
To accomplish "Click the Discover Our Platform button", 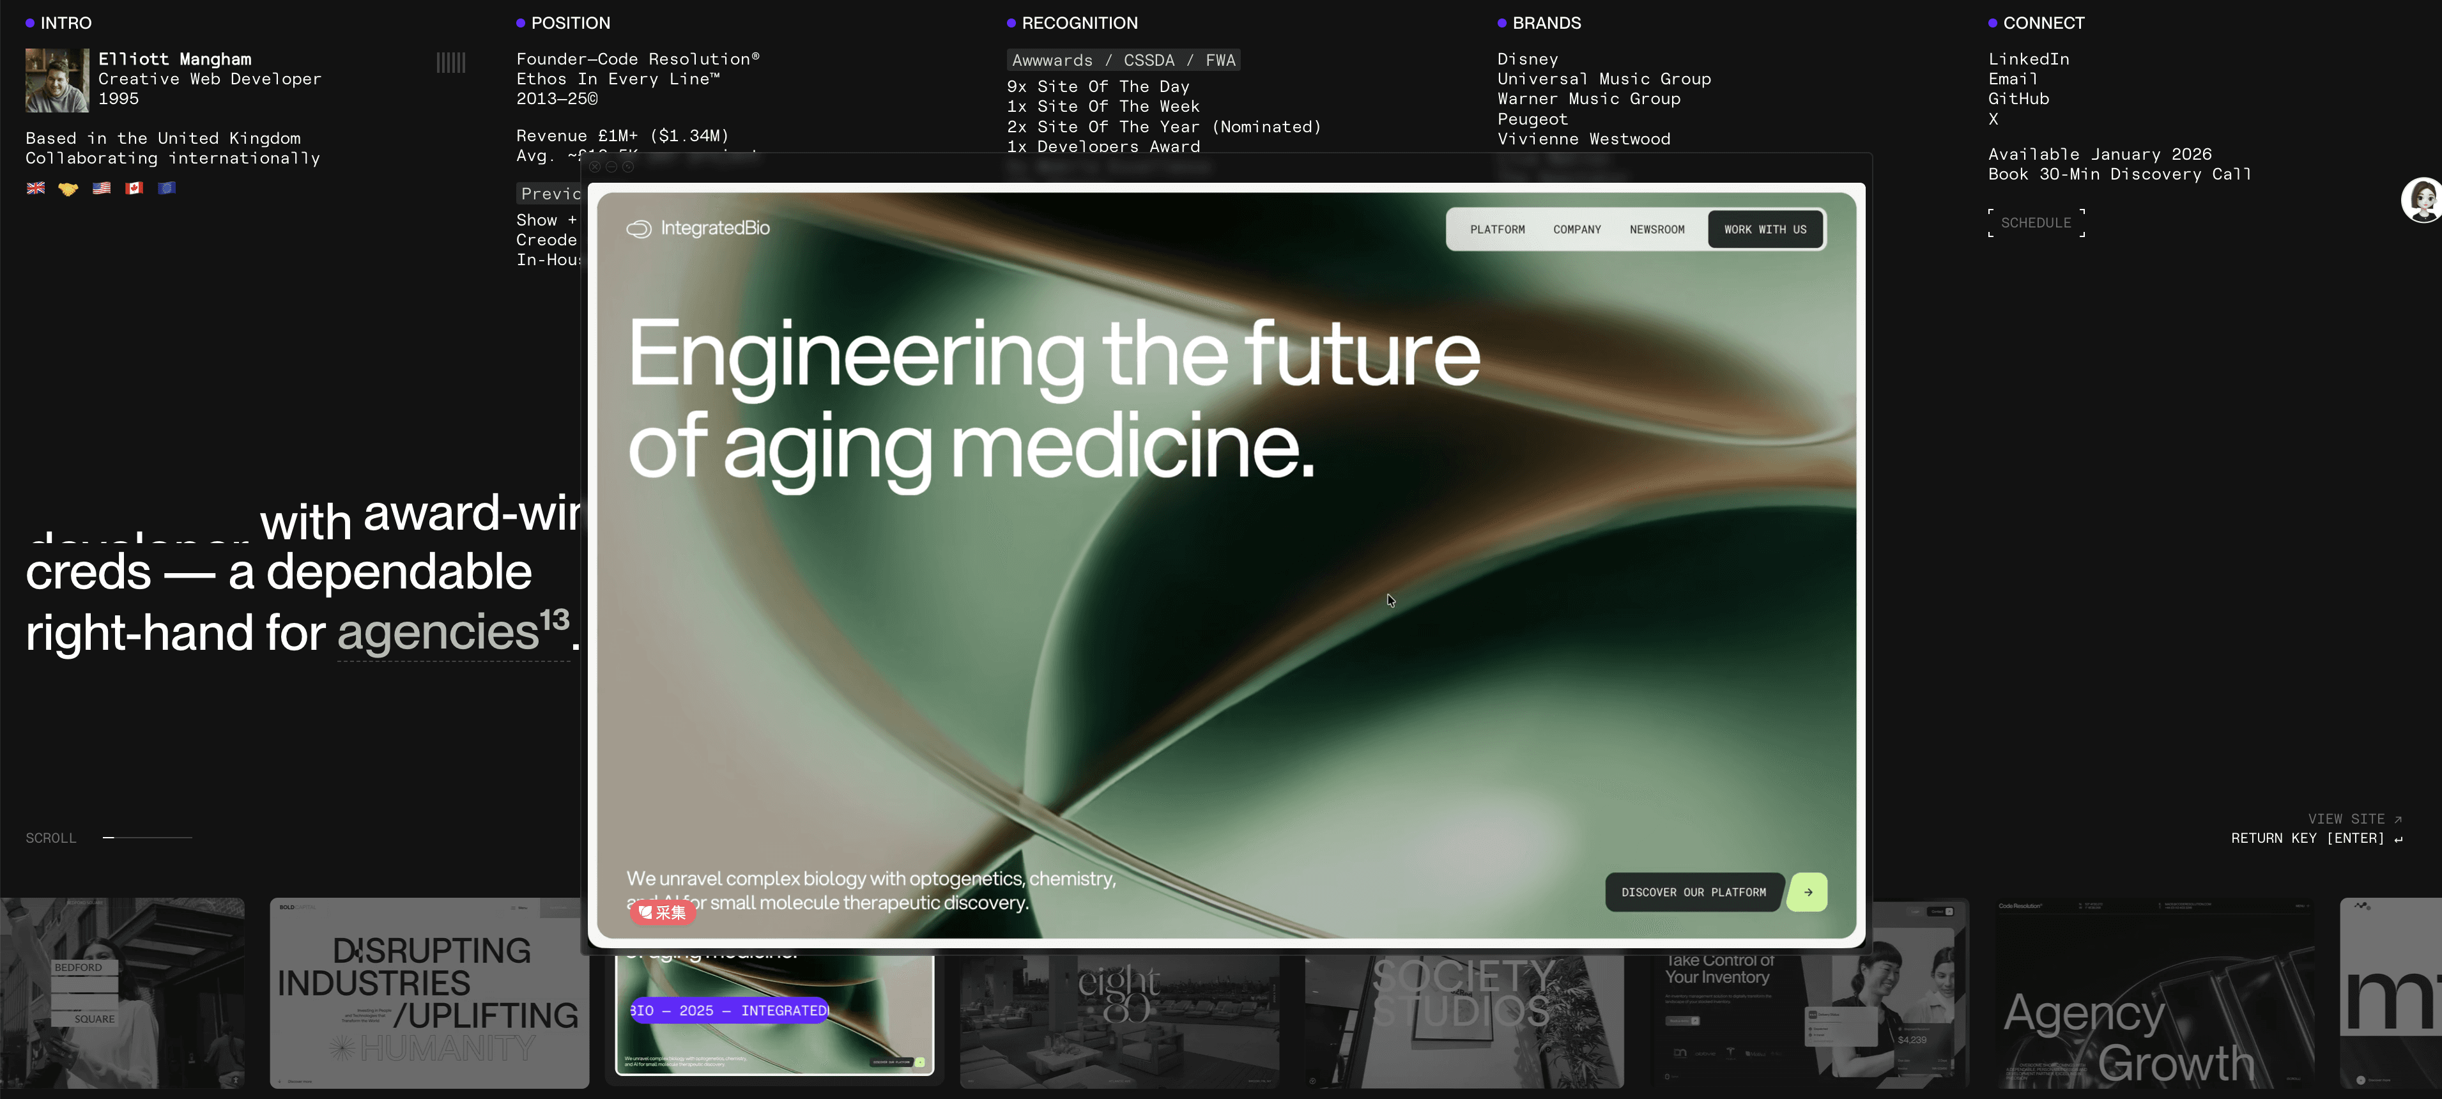I will pyautogui.click(x=1693, y=892).
